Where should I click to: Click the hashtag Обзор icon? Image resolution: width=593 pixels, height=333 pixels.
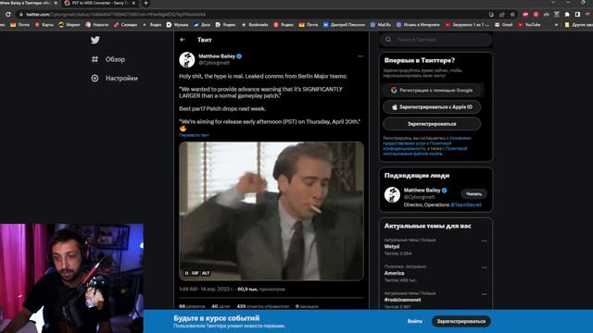click(95, 59)
